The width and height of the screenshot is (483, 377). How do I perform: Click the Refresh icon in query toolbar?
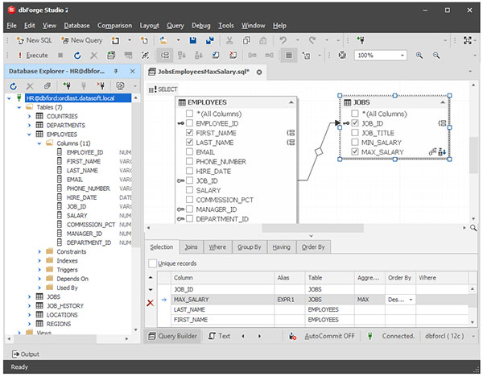pyautogui.click(x=77, y=56)
